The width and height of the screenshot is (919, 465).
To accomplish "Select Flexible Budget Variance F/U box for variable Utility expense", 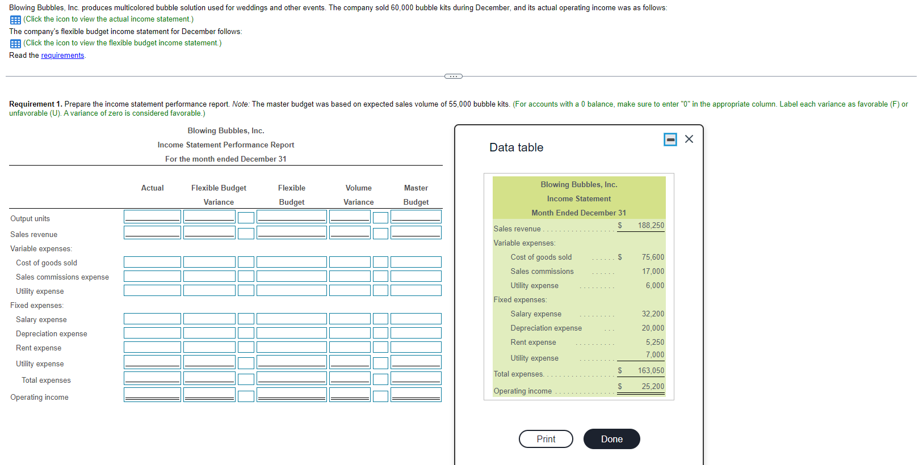I will coord(246,290).
